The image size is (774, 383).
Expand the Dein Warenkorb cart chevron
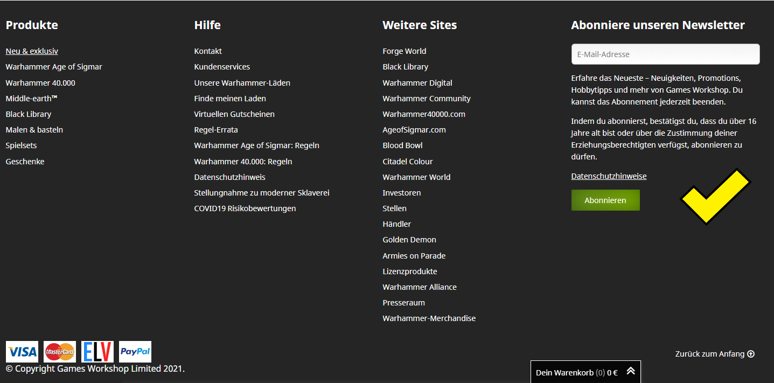click(x=630, y=372)
